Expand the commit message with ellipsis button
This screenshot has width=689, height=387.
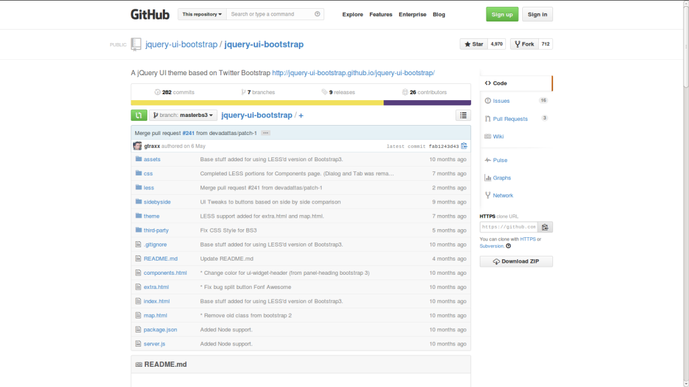coord(265,132)
